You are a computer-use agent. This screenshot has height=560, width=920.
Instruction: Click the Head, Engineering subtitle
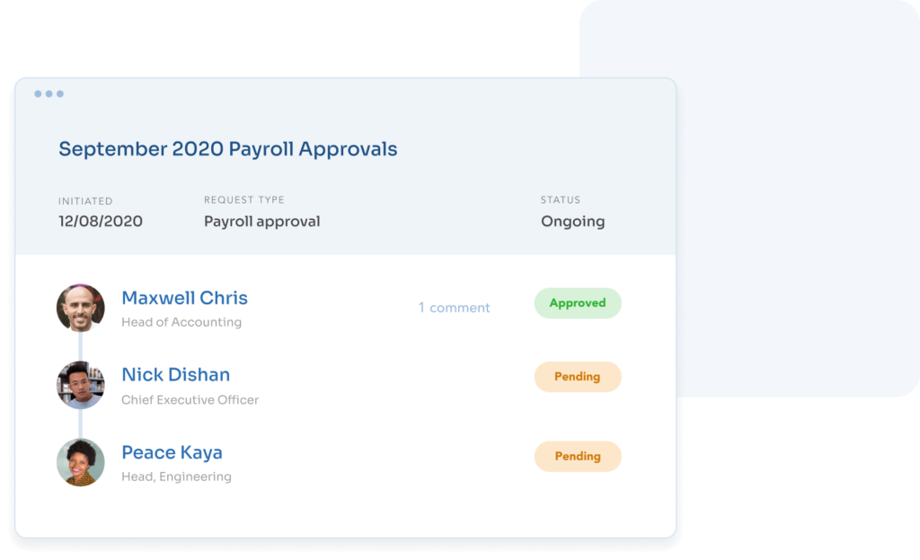[176, 477]
